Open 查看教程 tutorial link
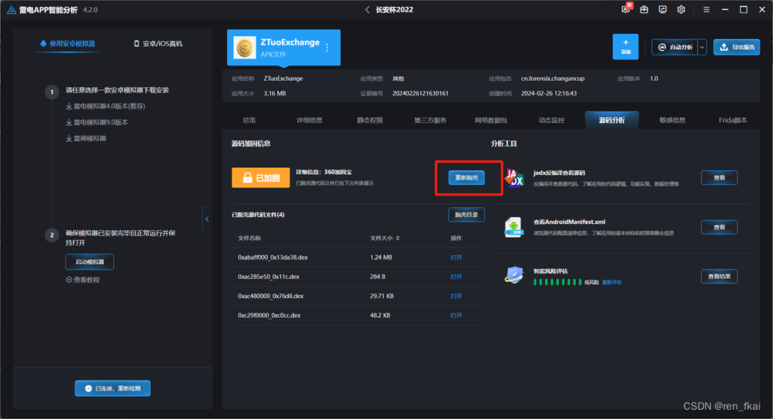The height and width of the screenshot is (419, 773). pyautogui.click(x=83, y=280)
